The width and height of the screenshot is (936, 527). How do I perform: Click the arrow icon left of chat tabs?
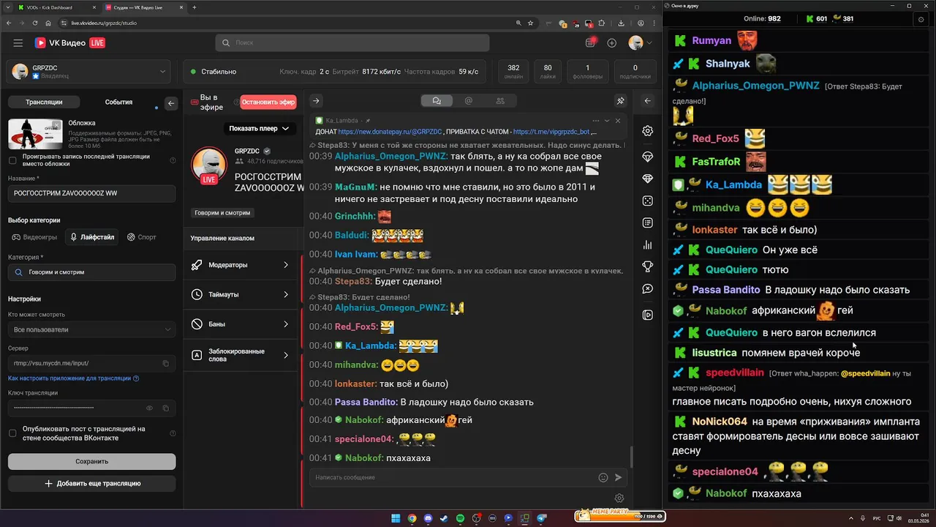[x=316, y=101]
